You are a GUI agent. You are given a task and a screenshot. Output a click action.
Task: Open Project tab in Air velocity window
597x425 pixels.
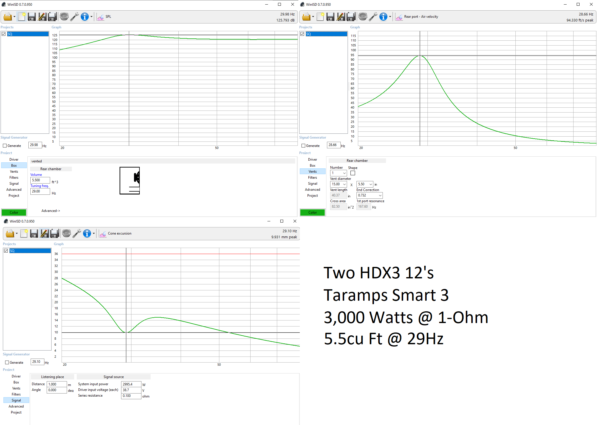[313, 196]
